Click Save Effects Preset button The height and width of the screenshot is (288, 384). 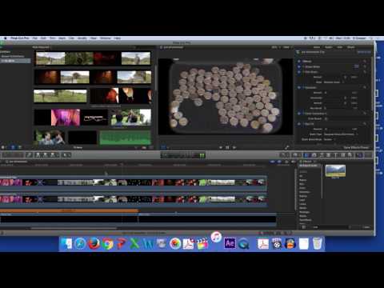click(x=356, y=147)
